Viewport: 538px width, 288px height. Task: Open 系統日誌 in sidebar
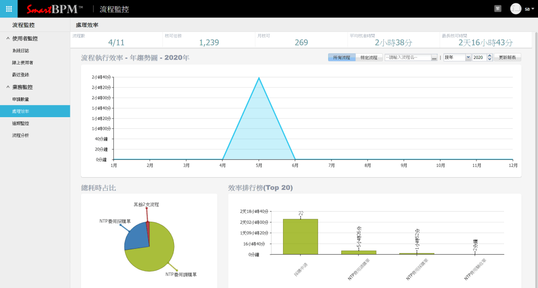tap(20, 51)
